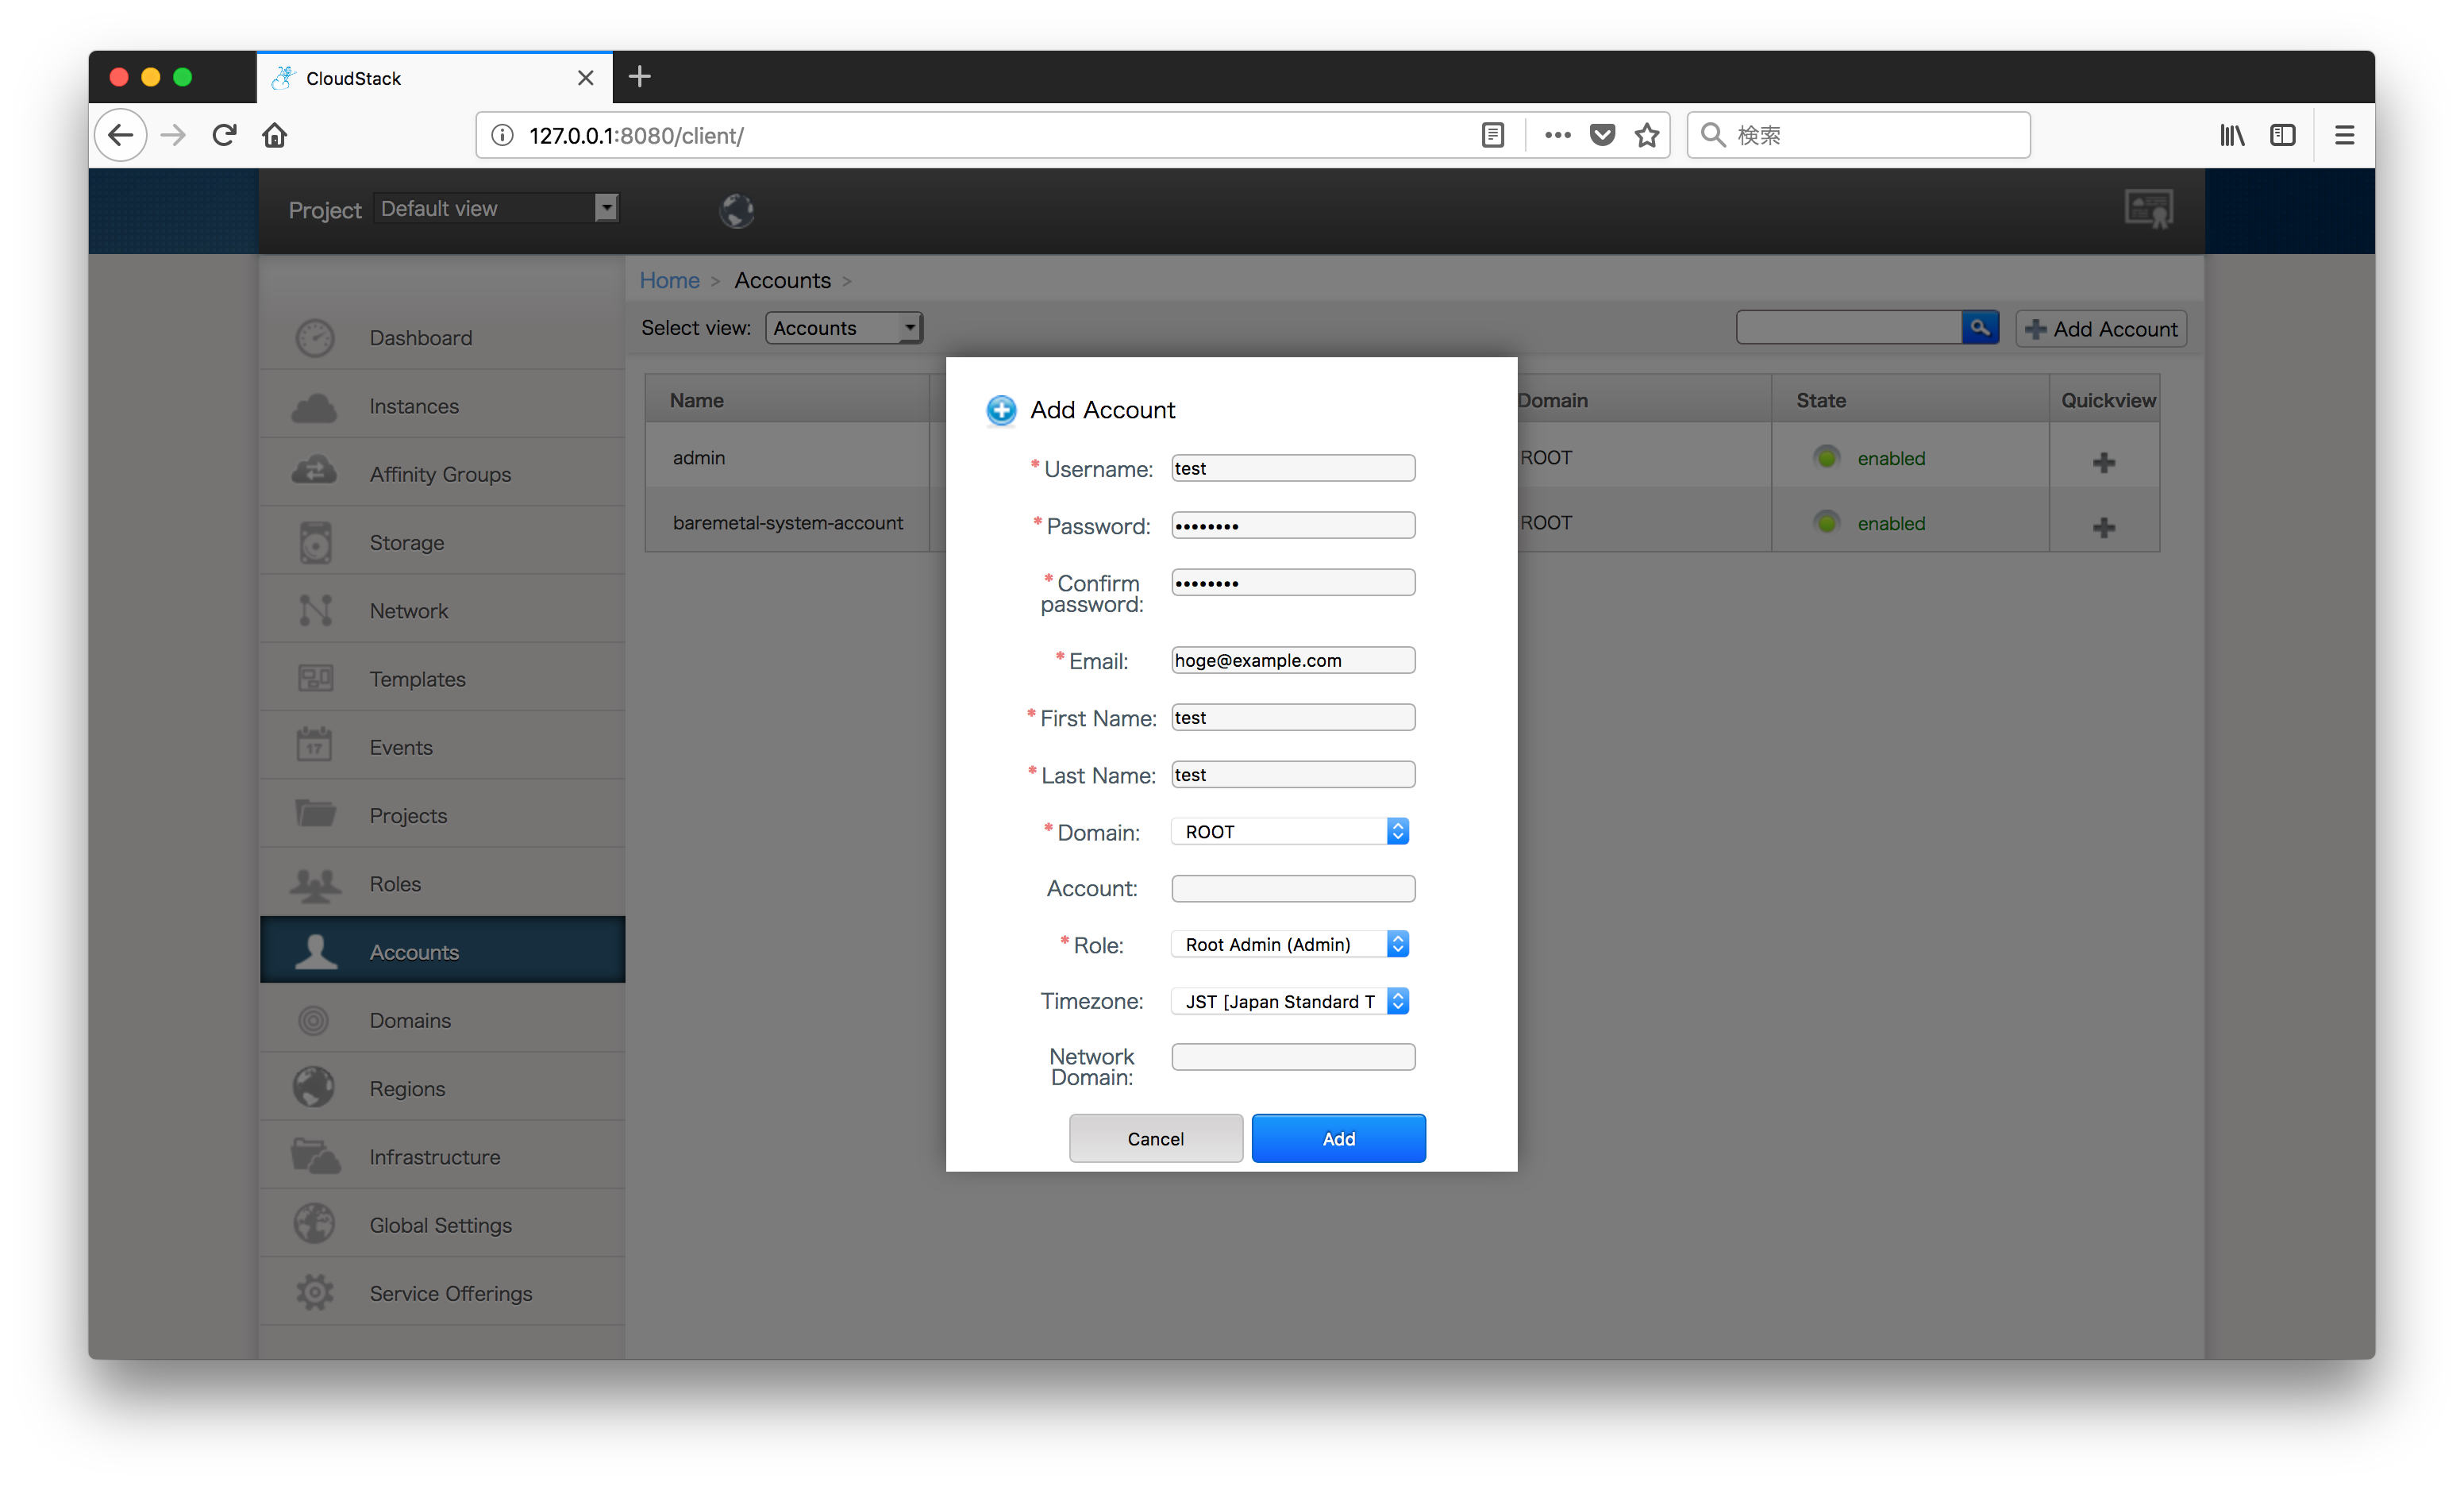Click the Add button in dialog
Screen dimensions: 2464x1486
[x=1338, y=1138]
